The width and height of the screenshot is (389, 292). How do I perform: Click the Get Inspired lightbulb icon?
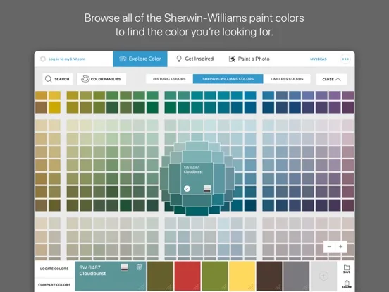[178, 59]
